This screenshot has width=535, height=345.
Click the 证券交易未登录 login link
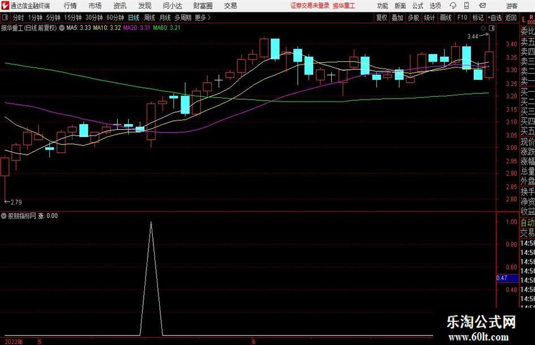point(310,6)
